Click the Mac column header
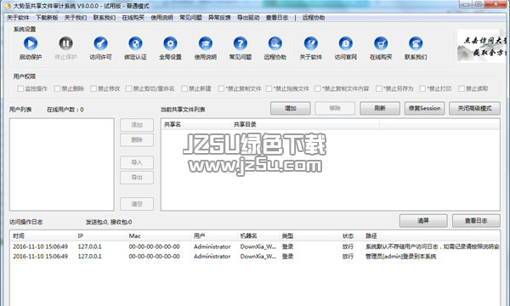The width and height of the screenshot is (510, 306). (159, 235)
